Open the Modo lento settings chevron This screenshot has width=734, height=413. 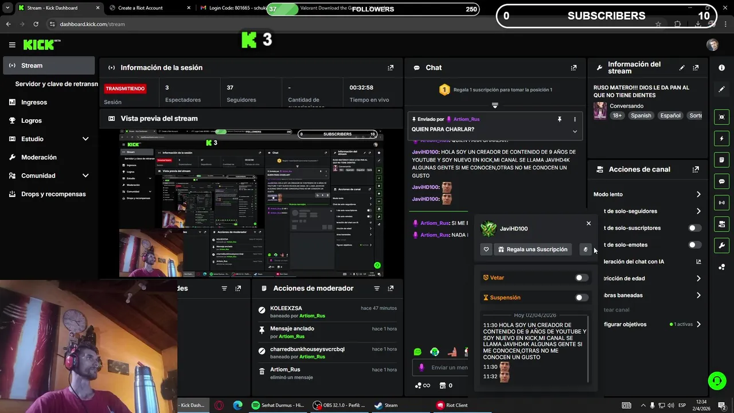[698, 194]
